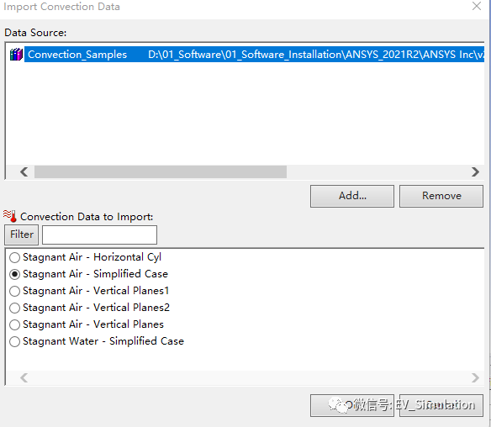Select Stagnant Air - Simplified Case radio button
This screenshot has height=427, width=491.
coord(15,274)
